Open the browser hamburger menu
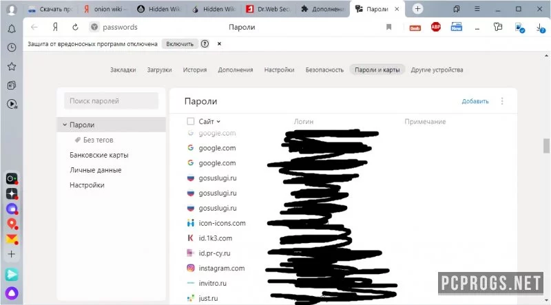 click(x=477, y=9)
